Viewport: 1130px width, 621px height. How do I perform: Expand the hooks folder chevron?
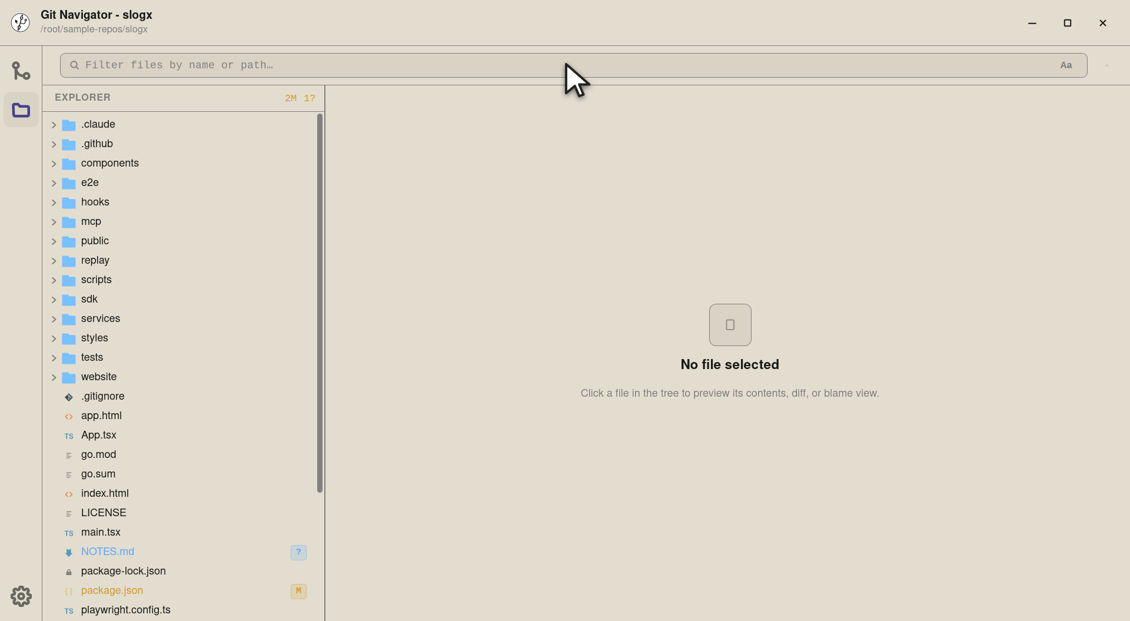click(x=54, y=202)
